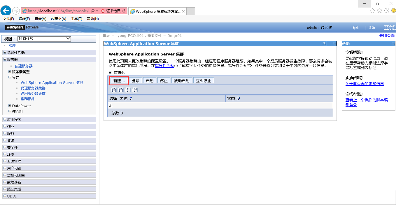Click the 删除 button
396x205 pixels.
pos(136,80)
